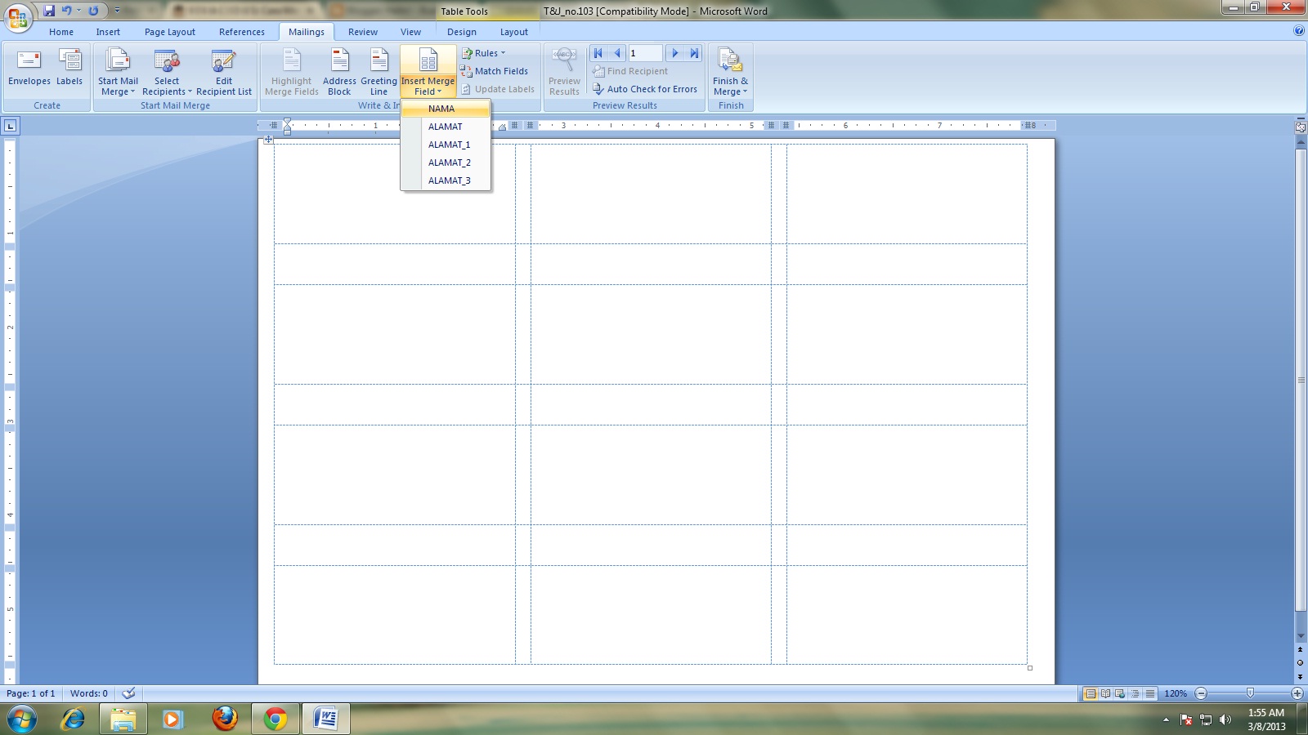Click Update Labels
The width and height of the screenshot is (1308, 735).
[x=497, y=89]
